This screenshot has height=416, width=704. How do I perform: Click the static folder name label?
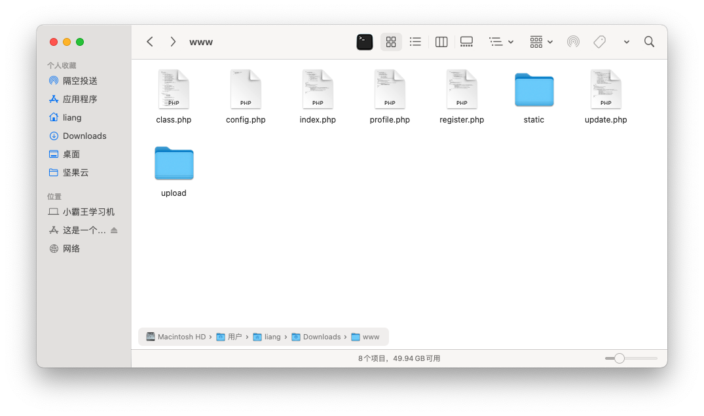pyautogui.click(x=534, y=119)
